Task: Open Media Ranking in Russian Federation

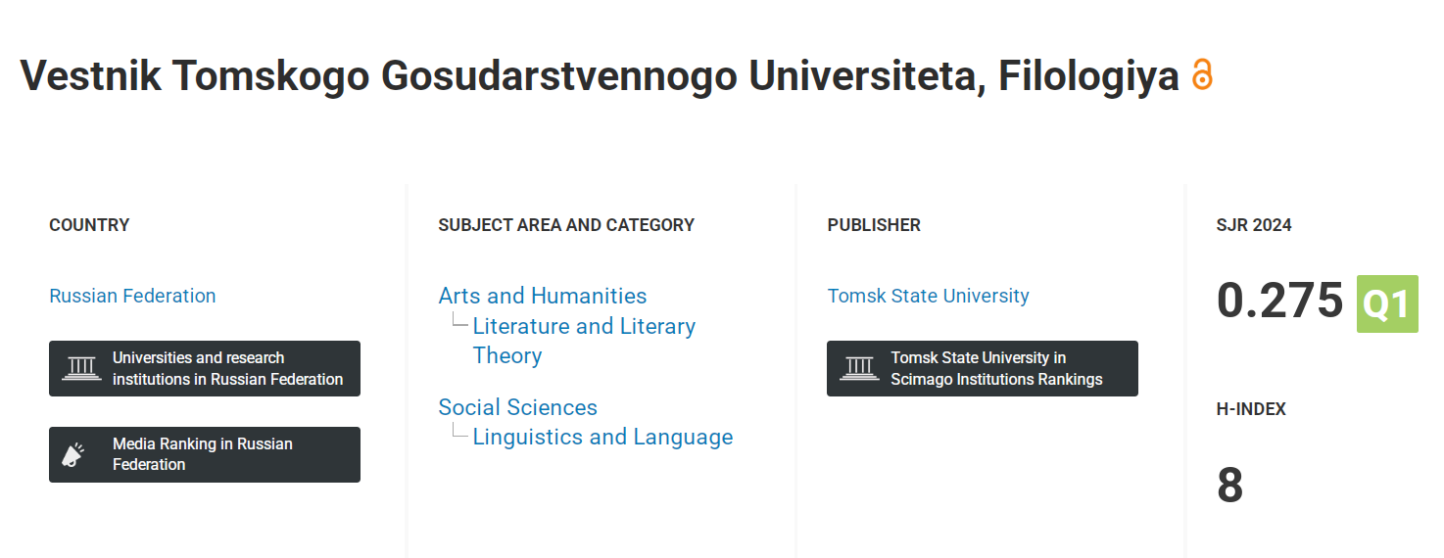Action: [x=205, y=454]
